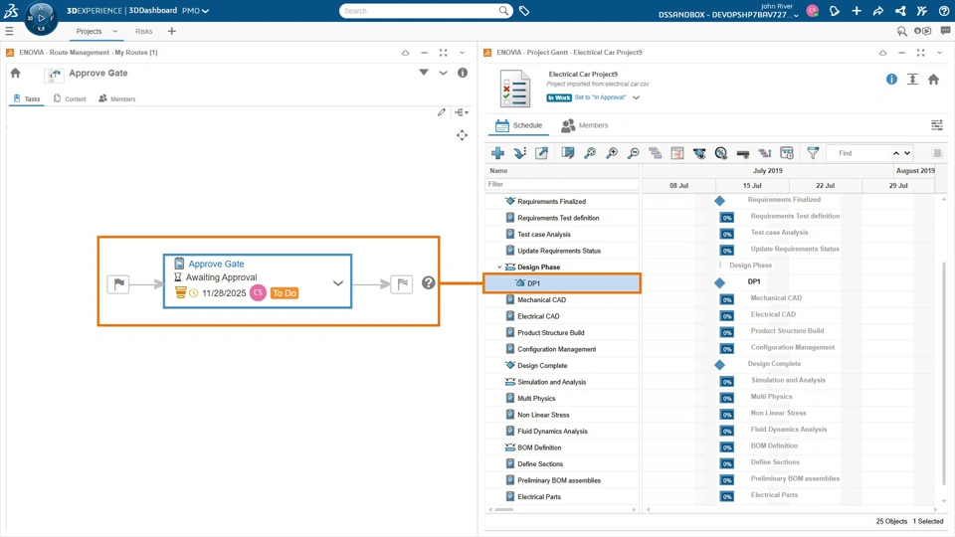Image resolution: width=955 pixels, height=537 pixels.
Task: Open the help question mark in top bar
Action: 944,11
